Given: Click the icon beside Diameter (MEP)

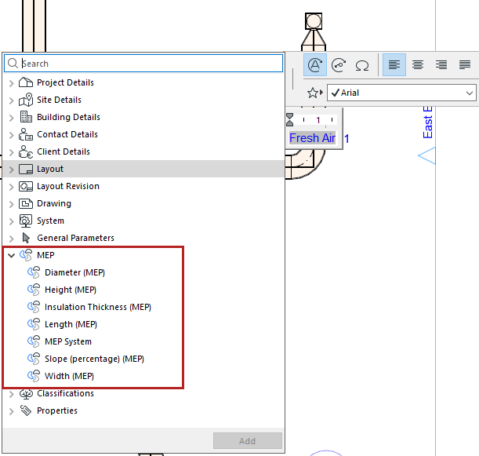Looking at the screenshot, I should click(x=34, y=272).
